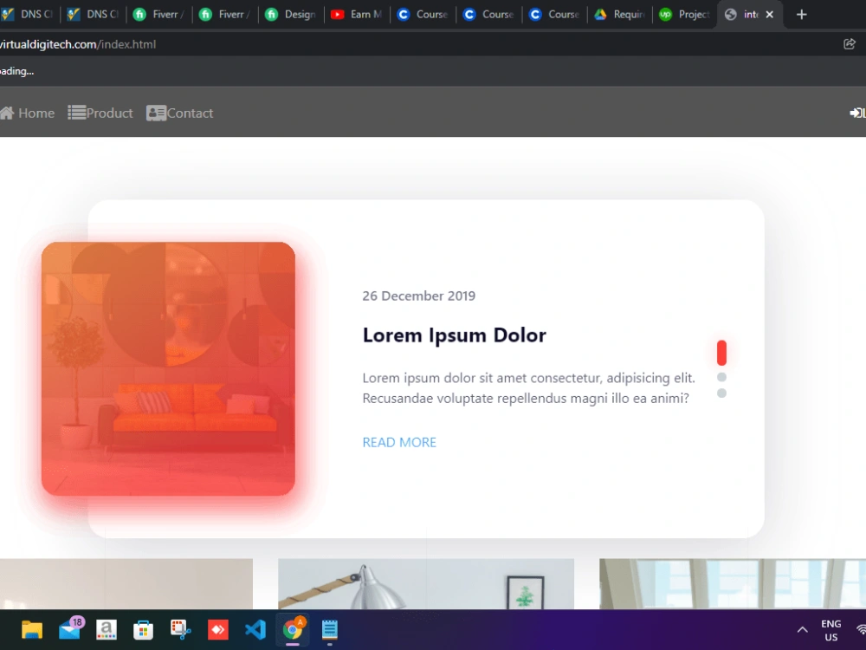Screen dimensions: 866x650
Task: Click the 26 December 2019 date text
Action: pos(418,296)
